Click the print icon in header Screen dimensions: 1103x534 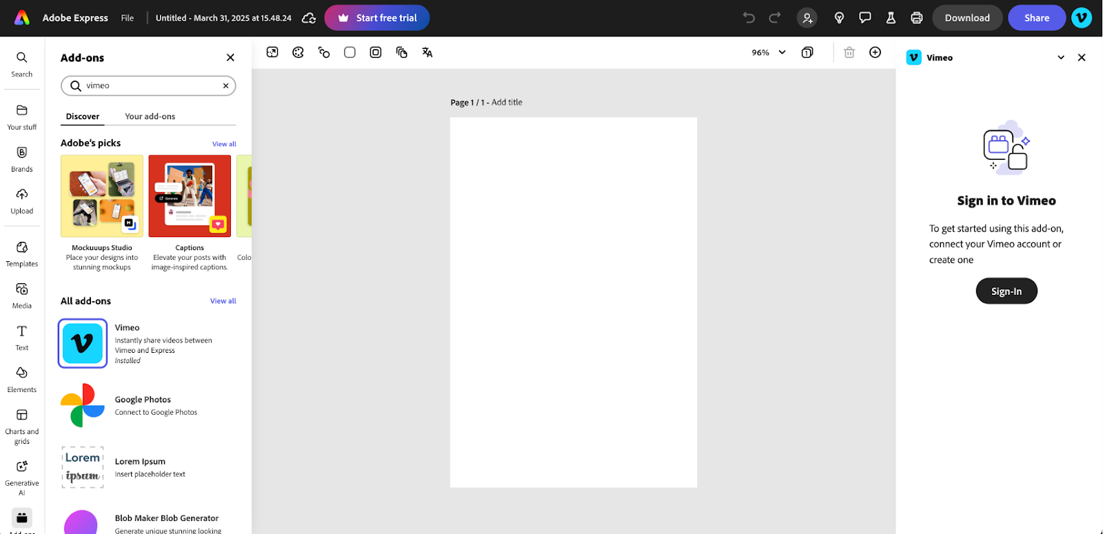click(x=916, y=18)
